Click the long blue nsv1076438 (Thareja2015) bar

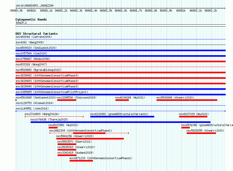(x=120, y=122)
